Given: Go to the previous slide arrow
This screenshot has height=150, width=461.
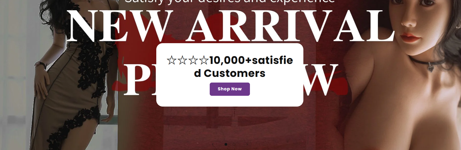Looking at the screenshot, I should 213,144.
